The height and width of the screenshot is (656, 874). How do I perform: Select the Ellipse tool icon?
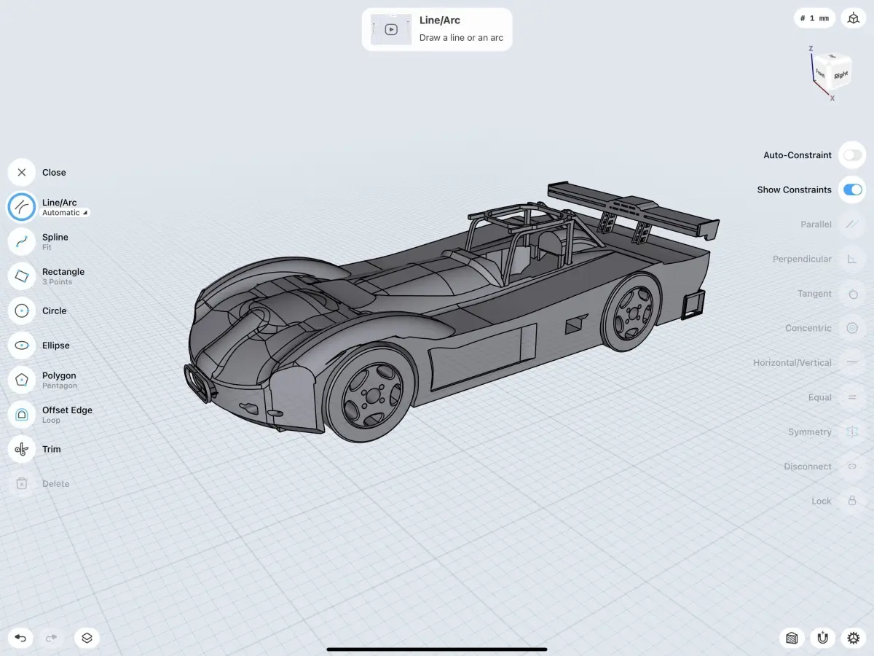(22, 345)
